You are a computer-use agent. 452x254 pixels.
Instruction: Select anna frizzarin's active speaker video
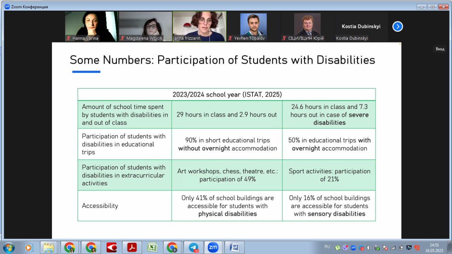point(199,26)
